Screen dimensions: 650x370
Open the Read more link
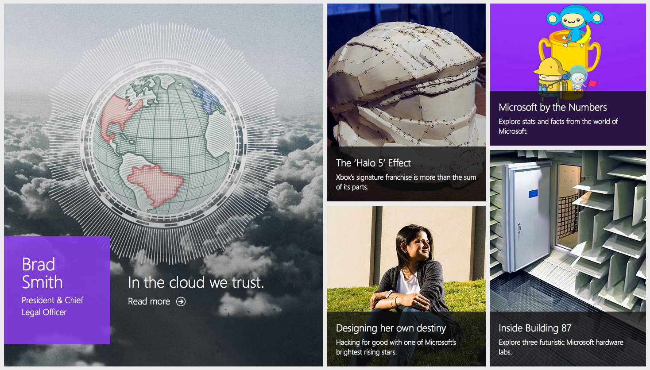point(149,301)
